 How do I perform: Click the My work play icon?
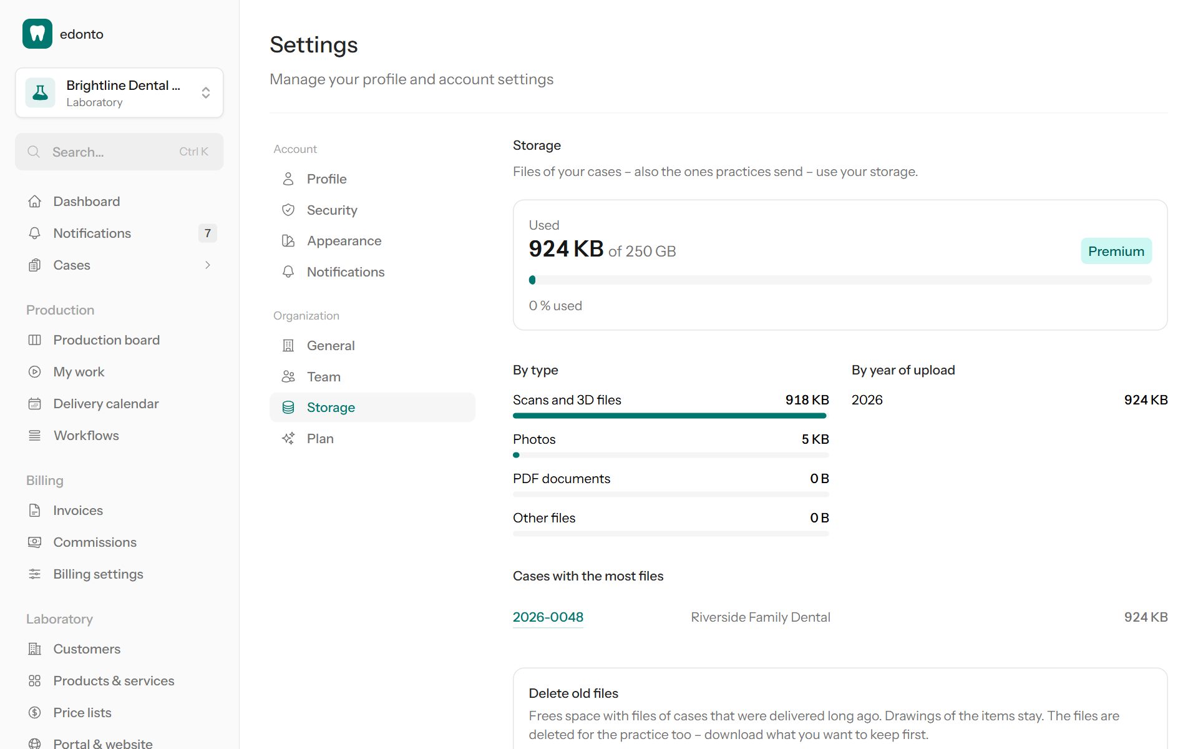coord(35,372)
